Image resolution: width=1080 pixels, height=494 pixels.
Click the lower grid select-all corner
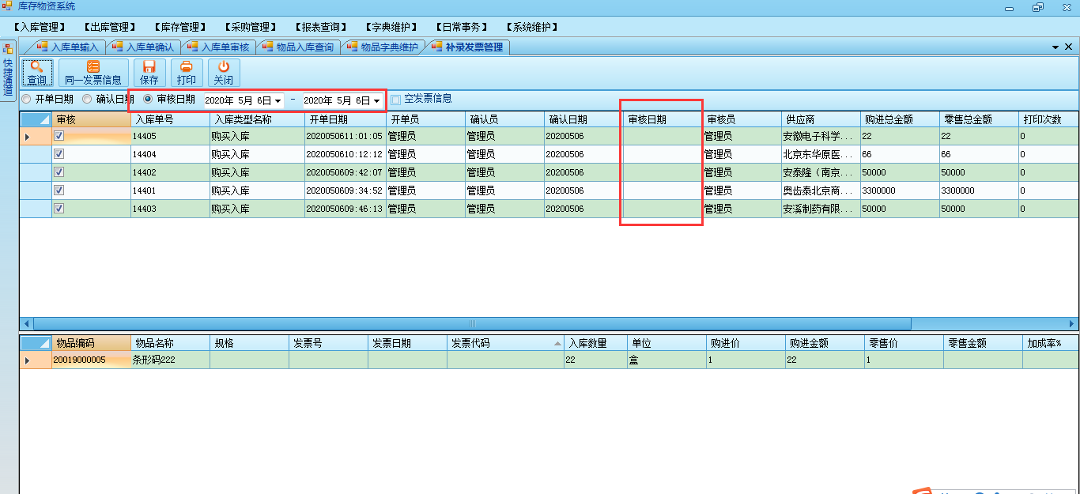pos(36,343)
